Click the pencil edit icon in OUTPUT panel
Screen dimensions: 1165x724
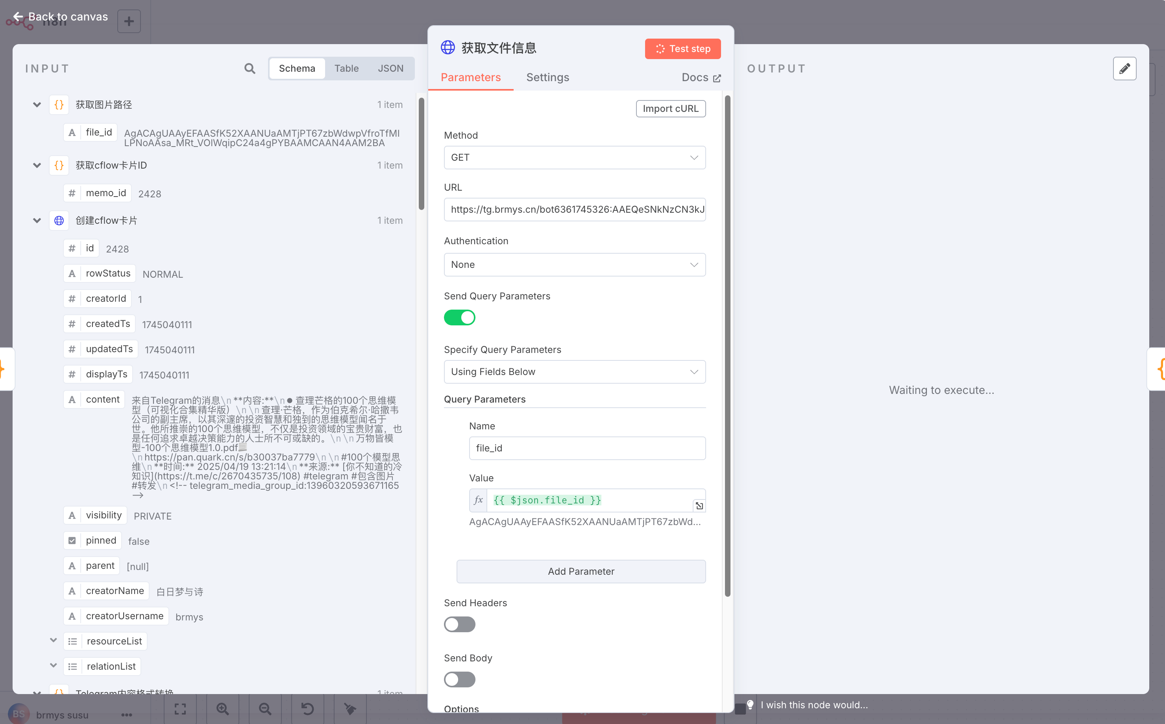coord(1124,69)
